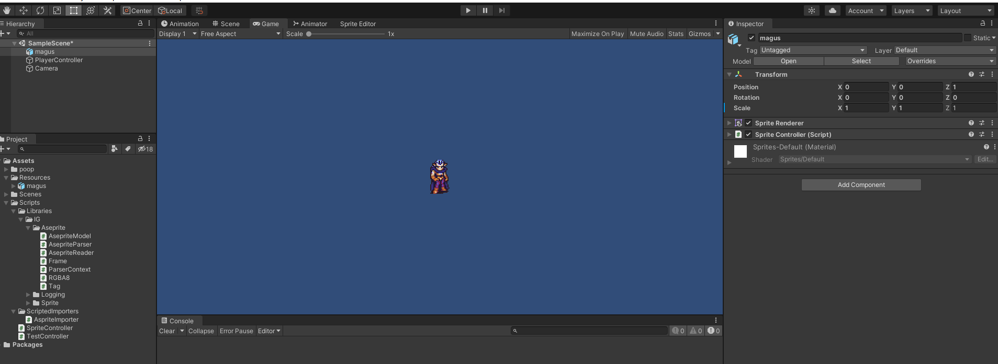Lock the Inspector panel
The height and width of the screenshot is (364, 998).
point(982,24)
